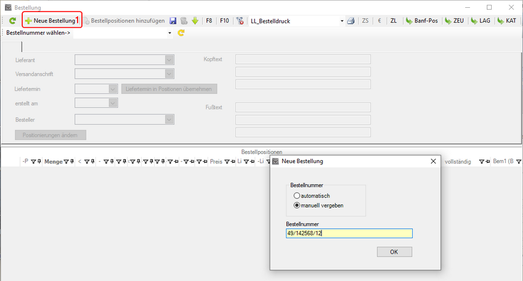Close the Neue Bestellung dialog
Viewport: 523px width, 281px height.
coord(433,161)
